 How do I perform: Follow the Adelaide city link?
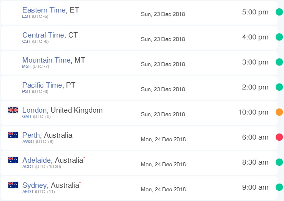36,160
